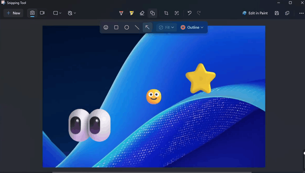Open the Fill options dropdown
The width and height of the screenshot is (305, 173).
(x=166, y=27)
